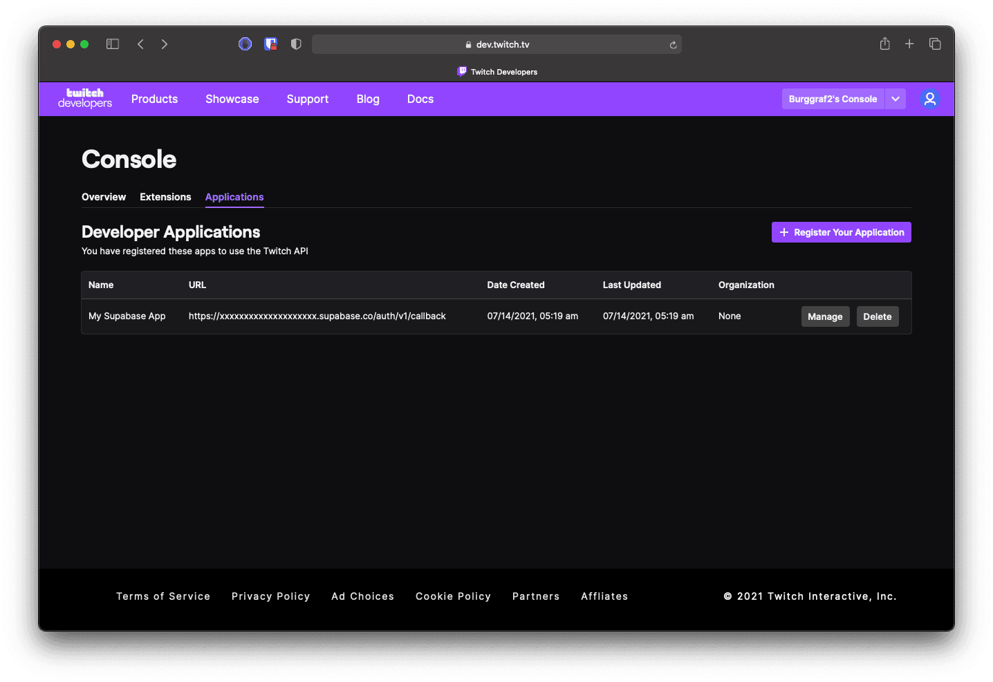The image size is (993, 682).
Task: Reload the page using refresh icon
Action: (673, 45)
